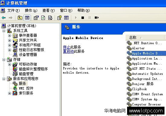This screenshot has height=116, width=166.
Task: Select the Application La... service
Action: (145, 58)
